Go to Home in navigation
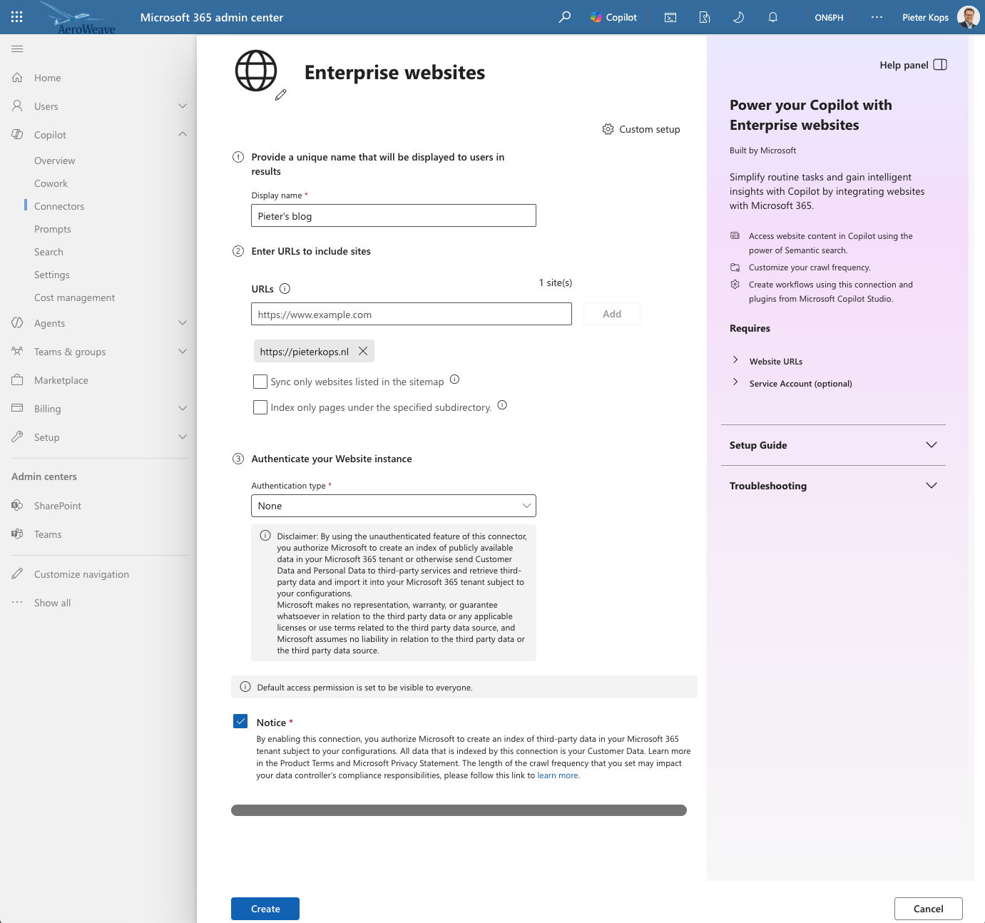985x923 pixels. tap(48, 78)
